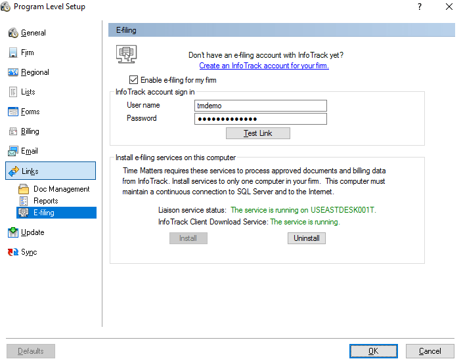The height and width of the screenshot is (361, 463).
Task: Click the 'Don't have an e-filing account' text
Action: (x=266, y=55)
